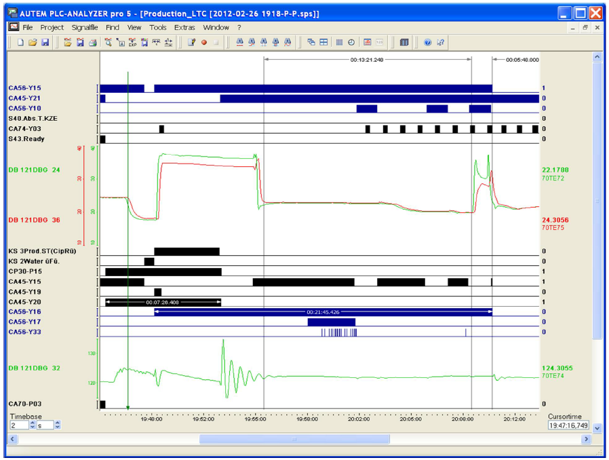Image resolution: width=609 pixels, height=460 pixels.
Task: Select the CA70-P03 signal label
Action: pyautogui.click(x=25, y=404)
